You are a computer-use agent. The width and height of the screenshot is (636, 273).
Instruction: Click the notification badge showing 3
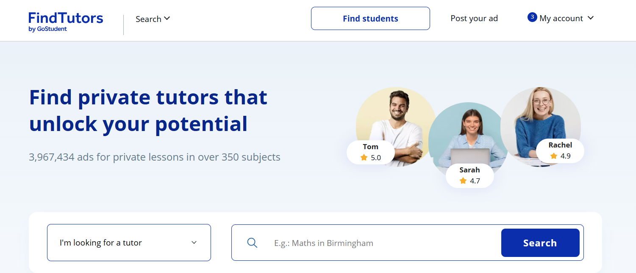(x=532, y=17)
